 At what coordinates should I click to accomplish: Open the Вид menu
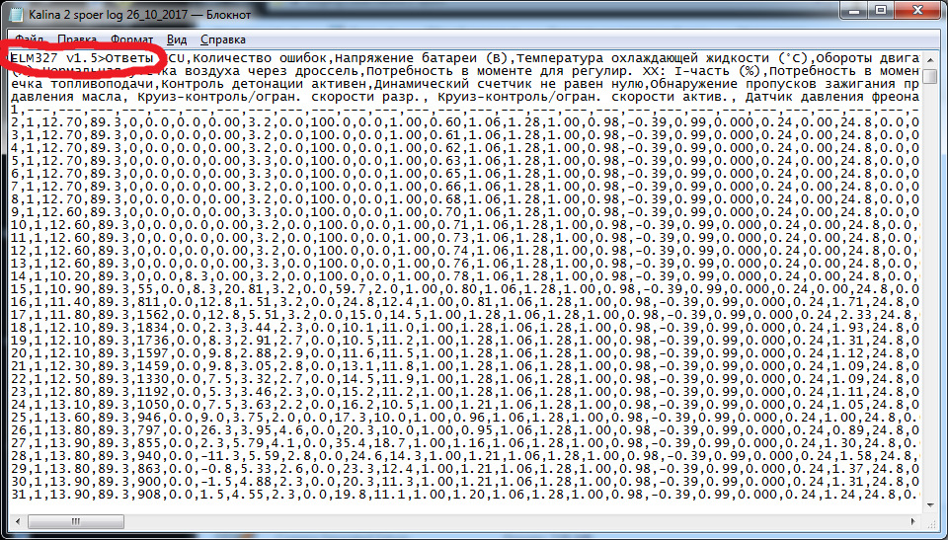click(x=177, y=39)
